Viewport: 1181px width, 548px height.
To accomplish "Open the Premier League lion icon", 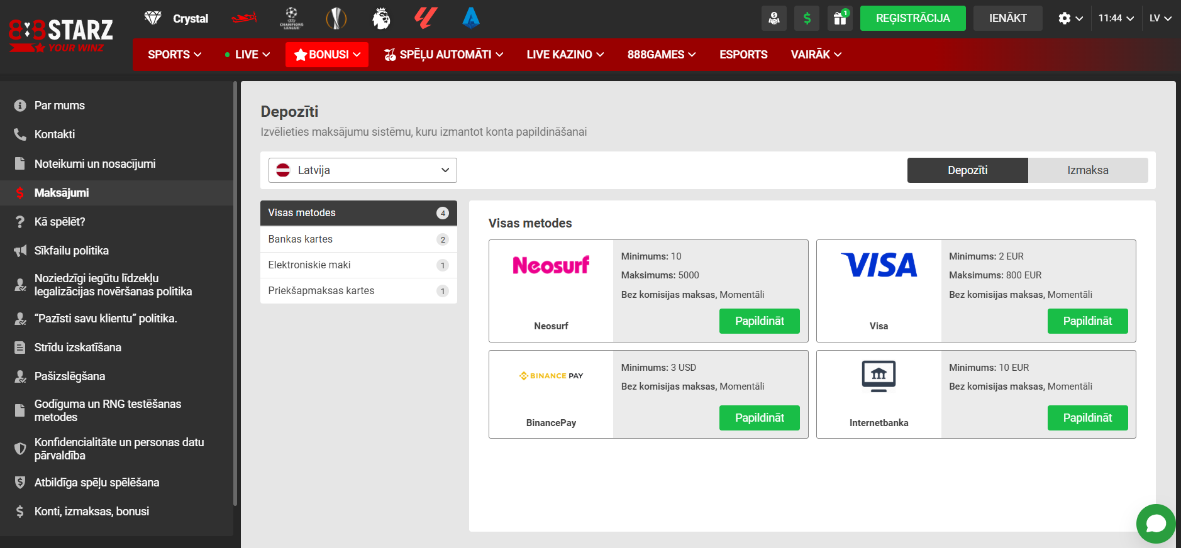I will pyautogui.click(x=381, y=18).
